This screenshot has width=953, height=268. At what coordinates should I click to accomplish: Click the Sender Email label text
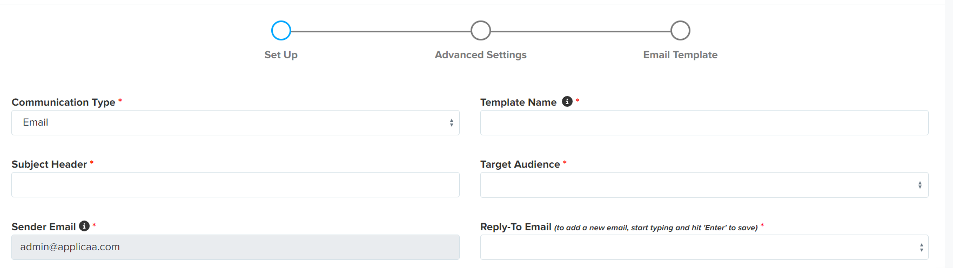[44, 227]
